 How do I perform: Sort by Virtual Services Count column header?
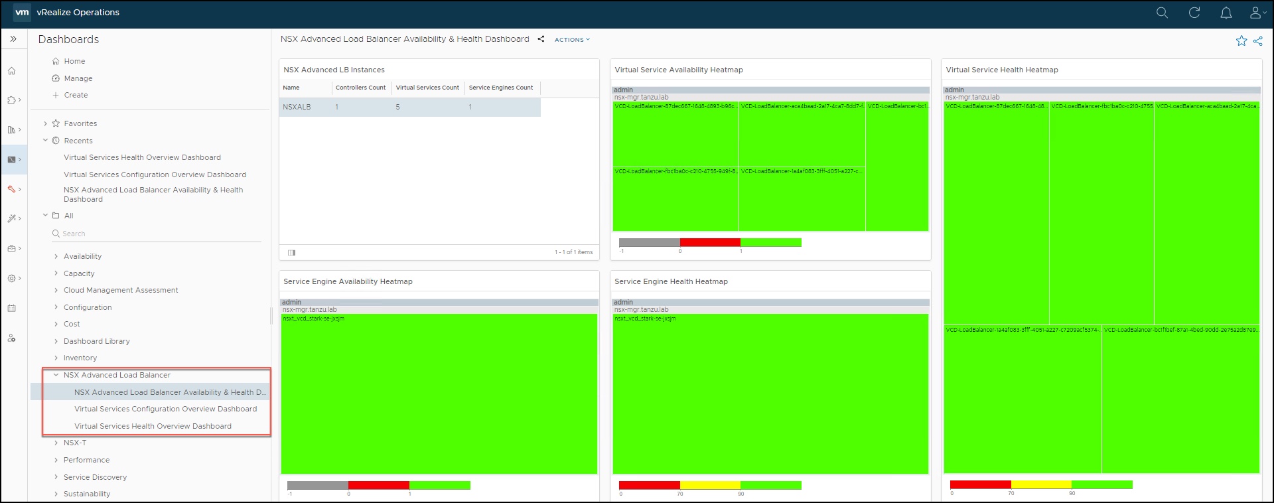tap(428, 88)
